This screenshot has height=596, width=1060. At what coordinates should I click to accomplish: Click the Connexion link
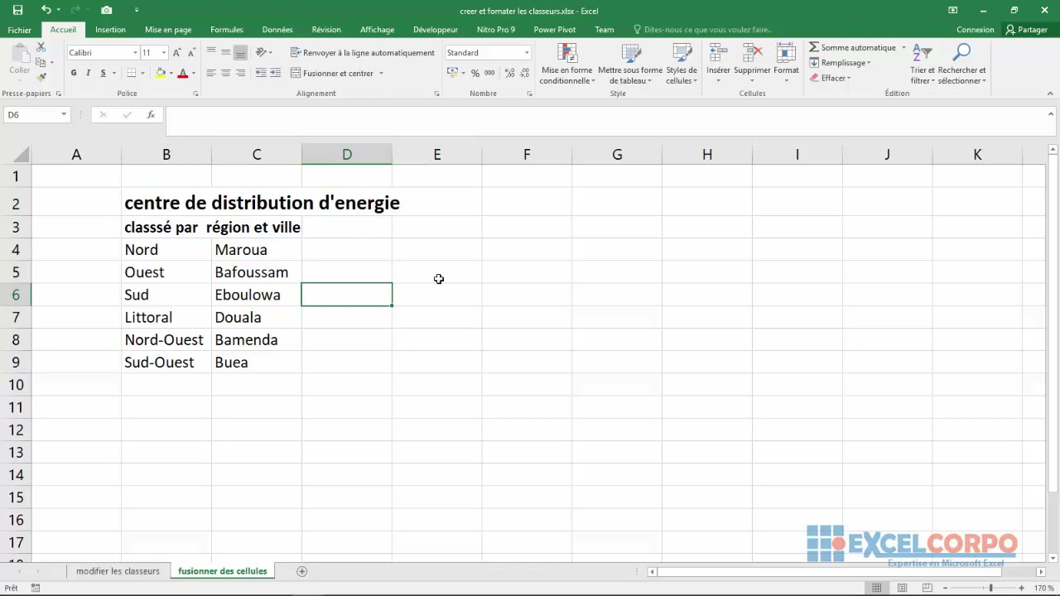[975, 30]
